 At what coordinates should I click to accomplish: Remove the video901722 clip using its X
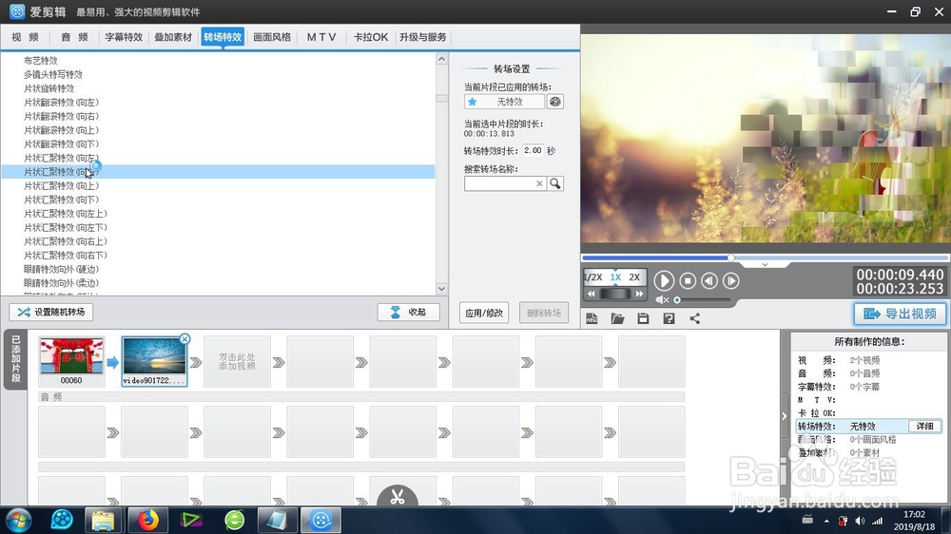pos(185,339)
